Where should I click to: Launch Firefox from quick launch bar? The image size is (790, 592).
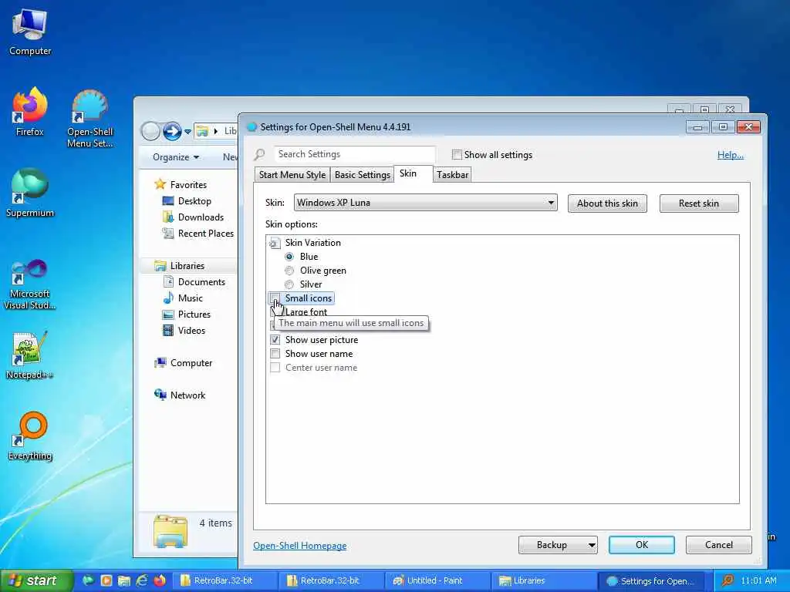160,580
